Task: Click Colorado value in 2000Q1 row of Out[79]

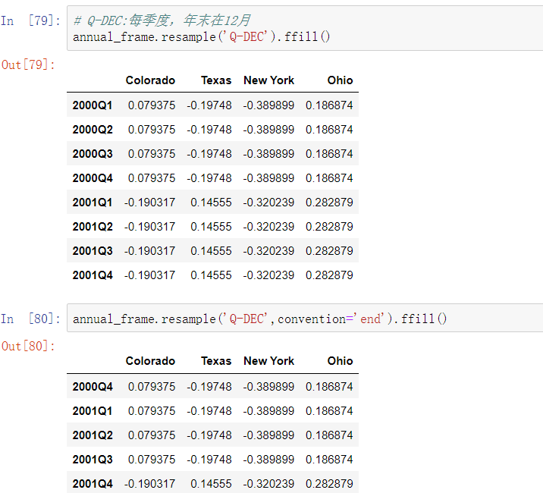Action: (x=152, y=105)
